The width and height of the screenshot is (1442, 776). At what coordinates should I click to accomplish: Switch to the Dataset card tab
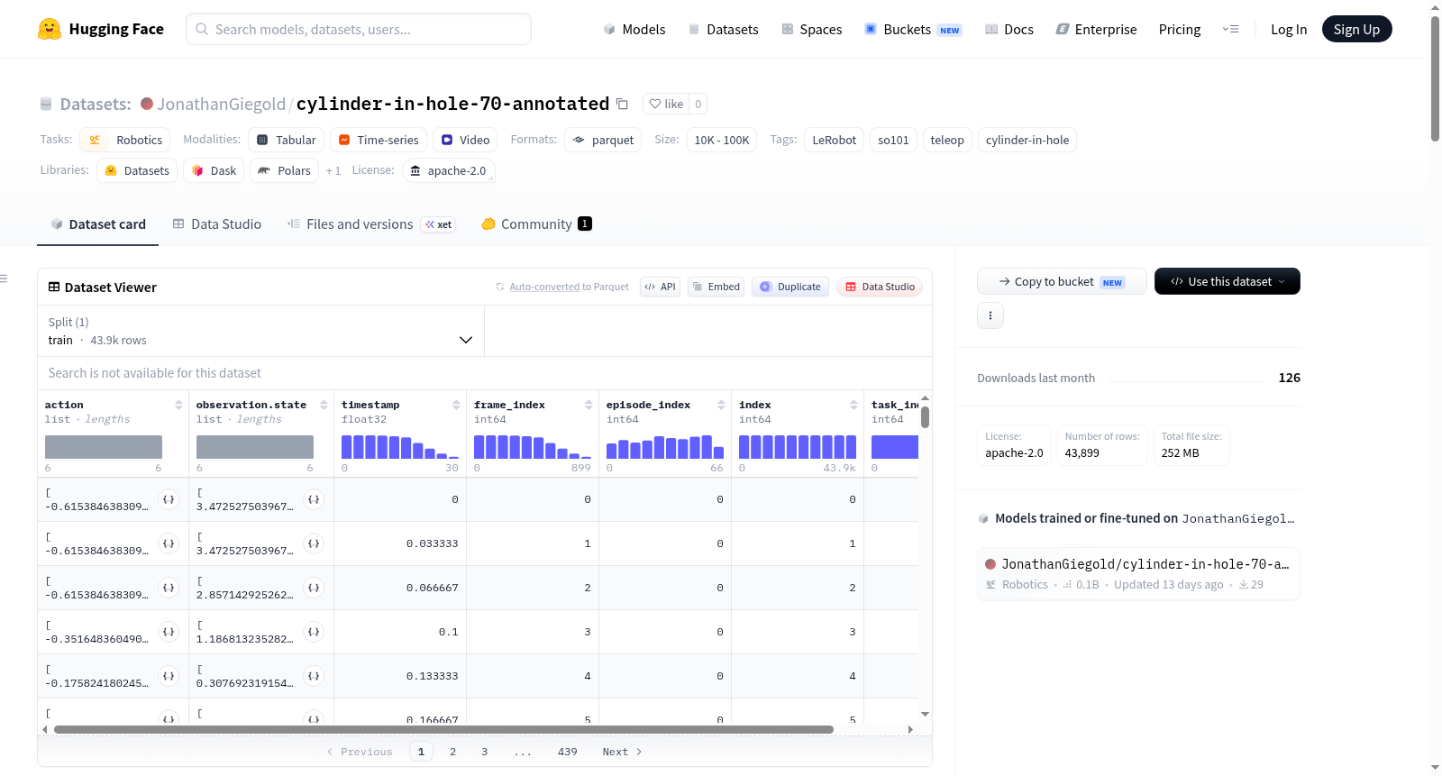tap(98, 224)
